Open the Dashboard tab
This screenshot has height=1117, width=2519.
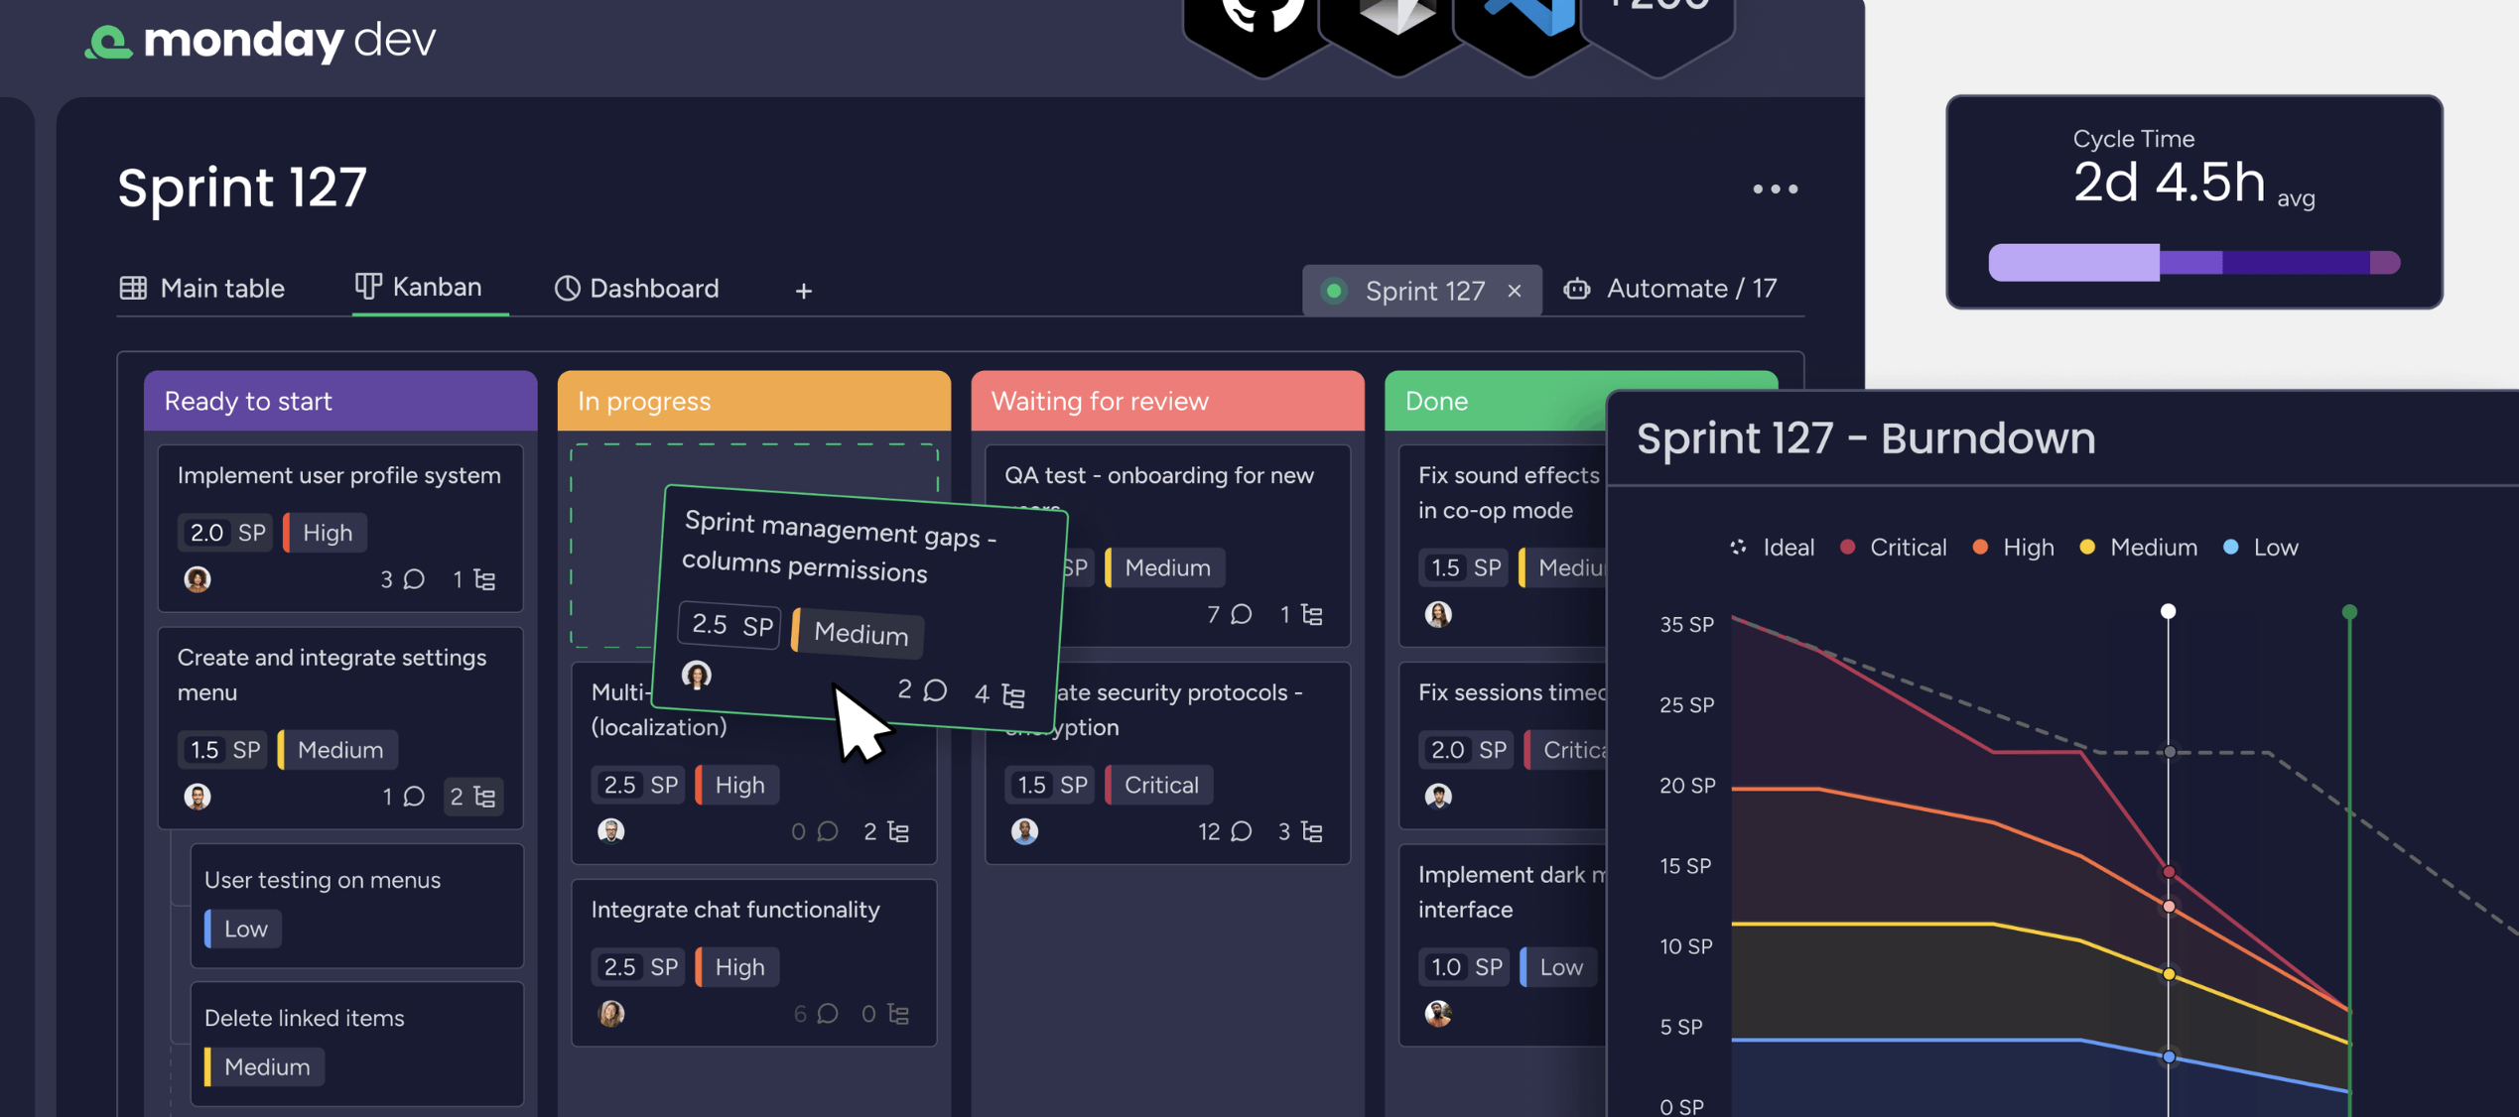pyautogui.click(x=653, y=289)
